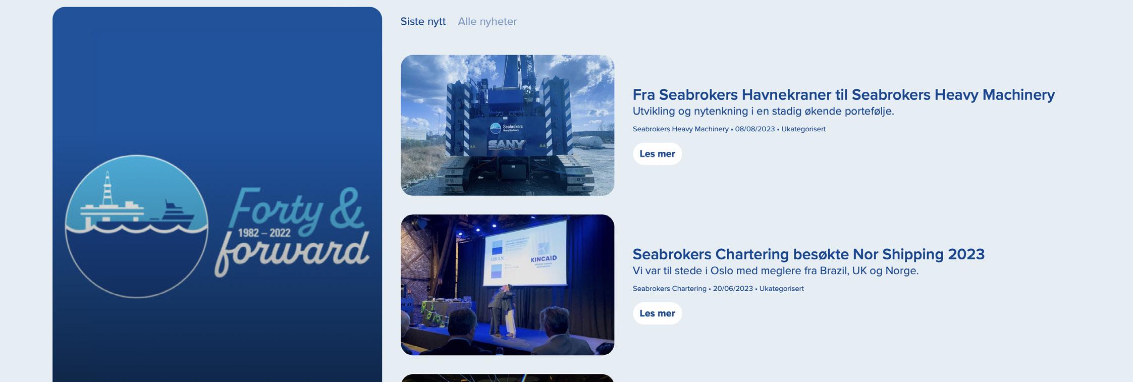Click the 1982 – 2022 year label
The image size is (1133, 382).
click(x=264, y=233)
